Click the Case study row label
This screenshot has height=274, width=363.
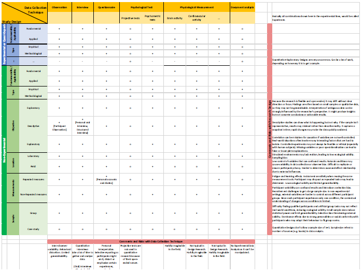click(33, 229)
